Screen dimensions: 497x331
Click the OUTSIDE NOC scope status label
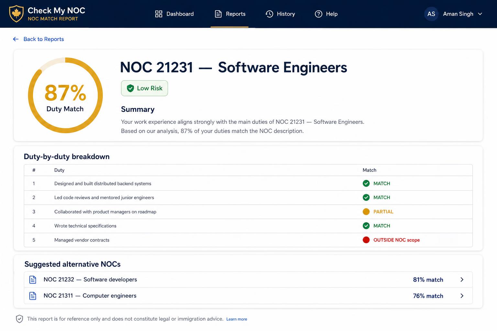point(396,240)
